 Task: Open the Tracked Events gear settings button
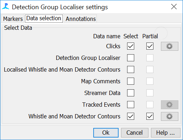point(169,105)
